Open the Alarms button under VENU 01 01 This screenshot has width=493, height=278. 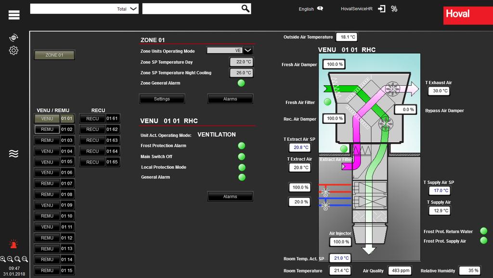(x=230, y=197)
